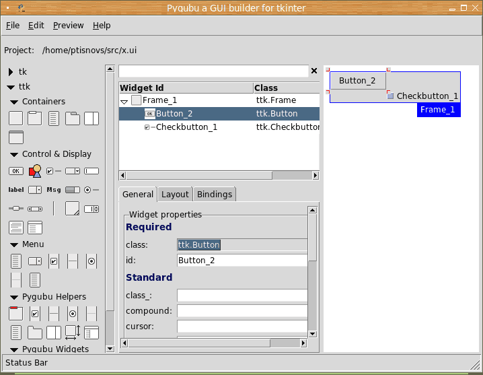This screenshot has height=375, width=483.
Task: Select the Spinbox widget icon
Action: [x=91, y=209]
